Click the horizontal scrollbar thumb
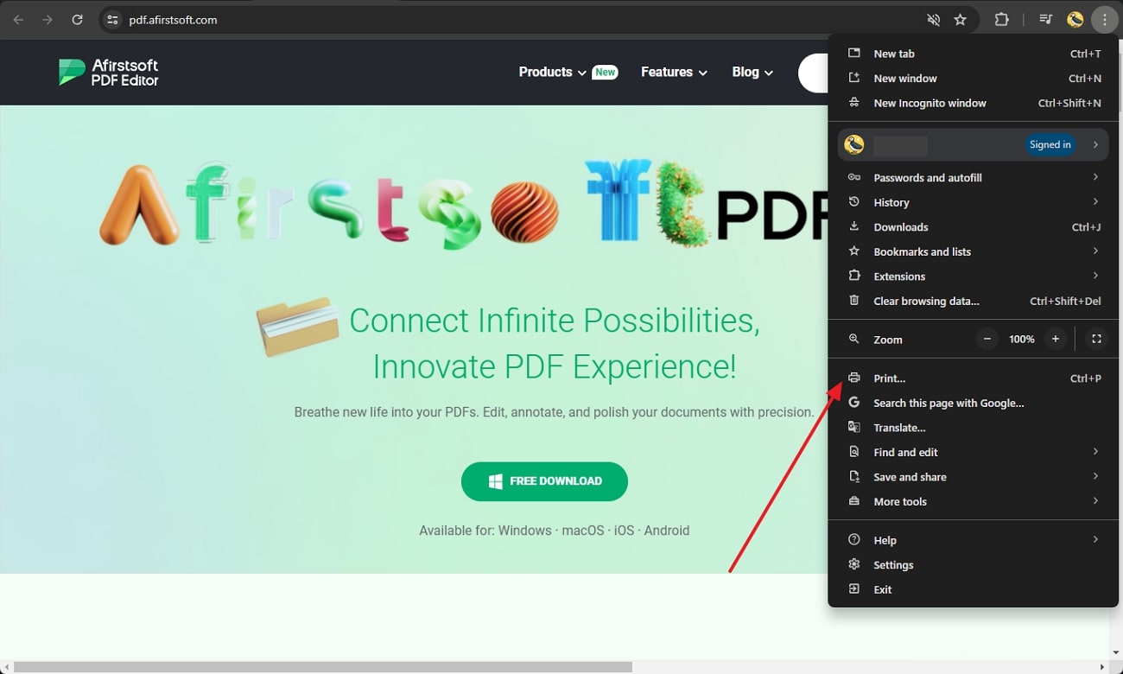Screen dimensions: 1123x674 [323, 667]
